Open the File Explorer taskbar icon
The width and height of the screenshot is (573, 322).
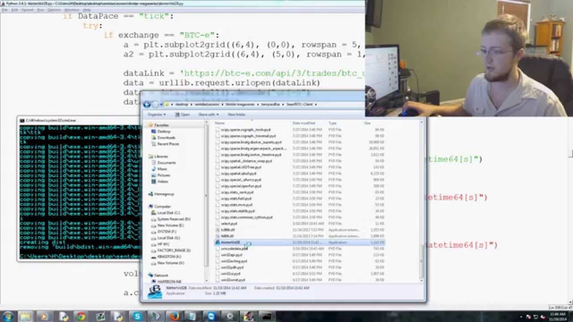tap(25, 316)
